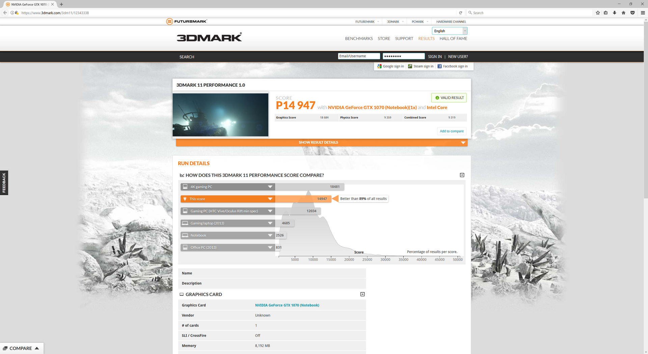Sign in with Google icon
Screen dimensions: 648x354
379,66
